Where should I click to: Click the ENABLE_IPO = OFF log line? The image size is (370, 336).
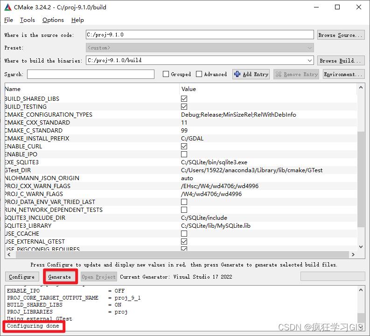coord(66,291)
